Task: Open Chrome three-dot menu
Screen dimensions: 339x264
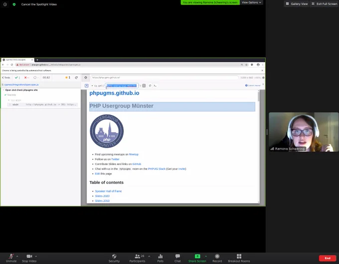Action: [x=263, y=65]
